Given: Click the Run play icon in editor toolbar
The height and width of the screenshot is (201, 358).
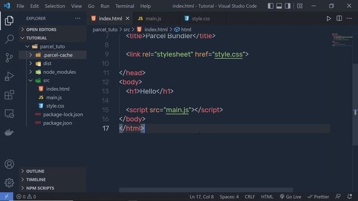Looking at the screenshot, I should [x=328, y=18].
